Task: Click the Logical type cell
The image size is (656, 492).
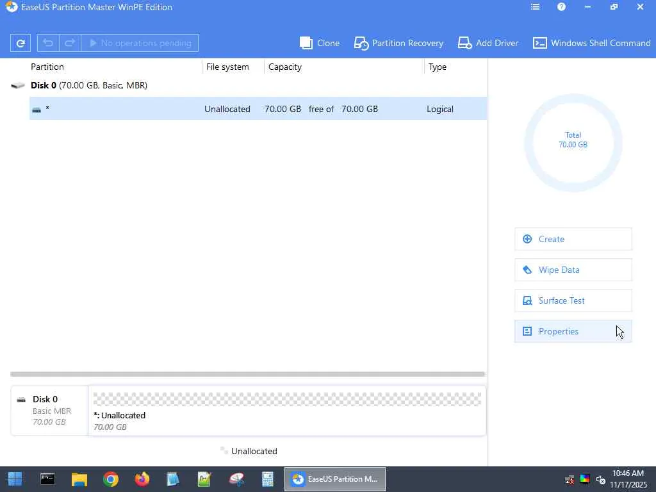Action: 439,109
